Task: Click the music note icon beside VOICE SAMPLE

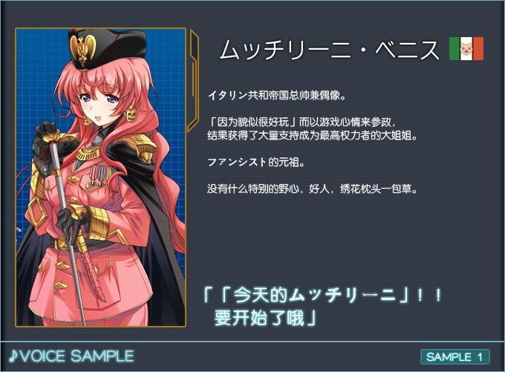Action: [13, 356]
